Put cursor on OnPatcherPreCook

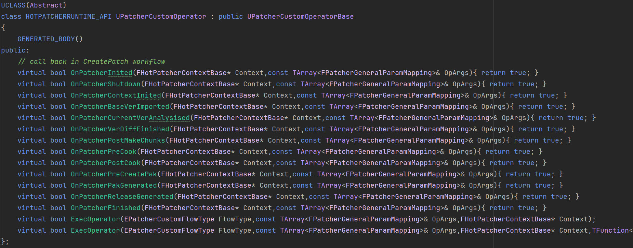coord(103,151)
